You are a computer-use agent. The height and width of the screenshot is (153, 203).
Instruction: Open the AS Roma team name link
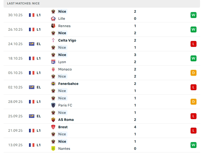[66, 120]
